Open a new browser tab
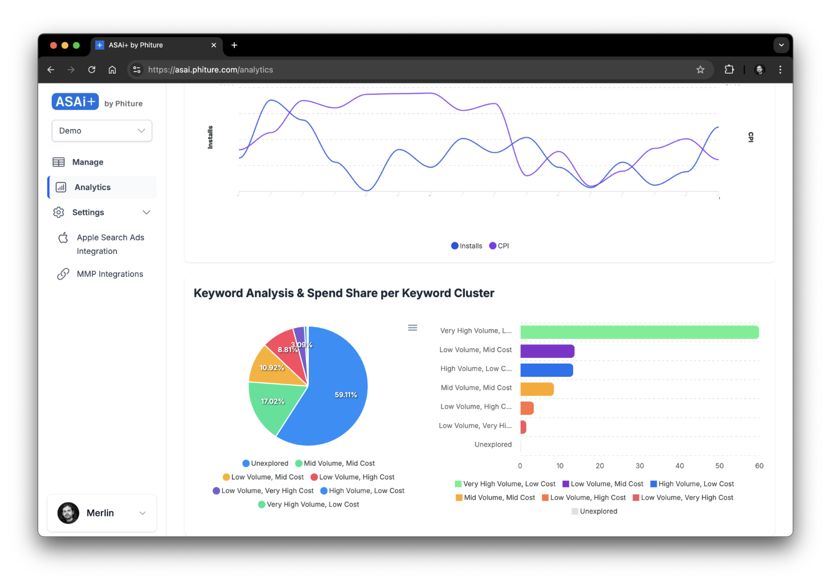Image resolution: width=834 pixels, height=576 pixels. click(234, 45)
